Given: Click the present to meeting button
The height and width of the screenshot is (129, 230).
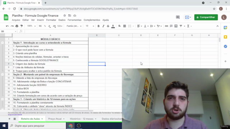Looking at the screenshot, I should 188,17.
